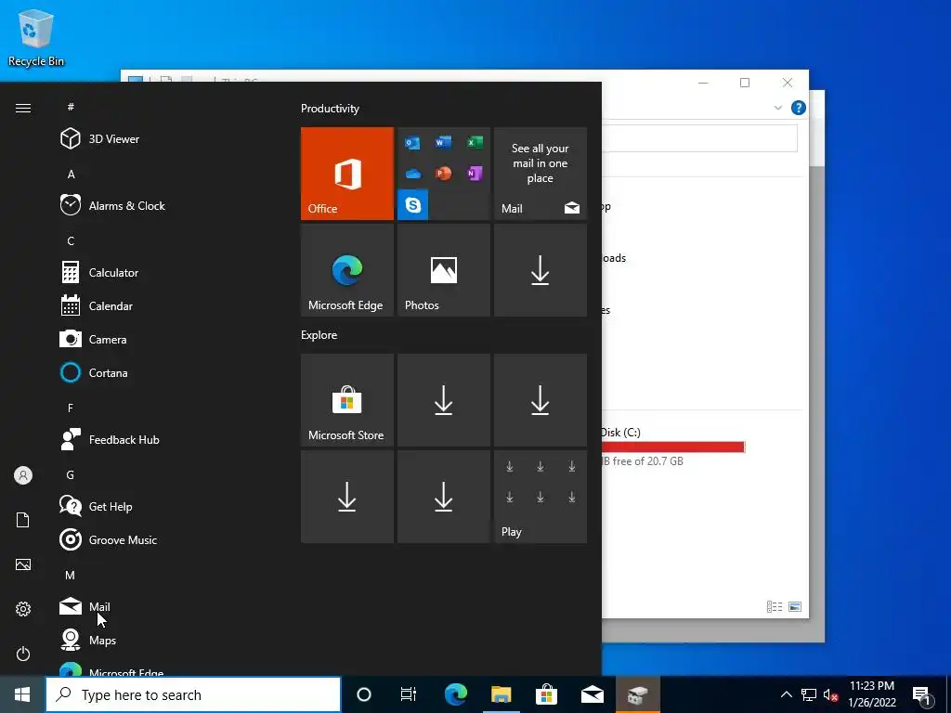Click the Help icon in File Explorer
The image size is (951, 713).
tap(798, 108)
